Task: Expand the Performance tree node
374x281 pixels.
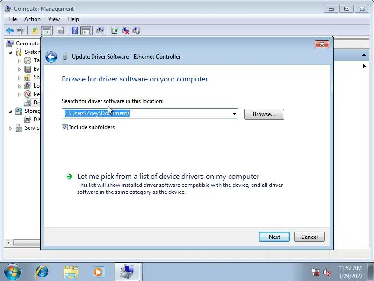Action: (19, 94)
